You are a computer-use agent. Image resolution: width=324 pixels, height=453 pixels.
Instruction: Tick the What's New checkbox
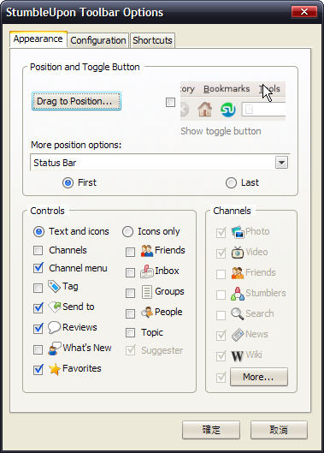(38, 349)
